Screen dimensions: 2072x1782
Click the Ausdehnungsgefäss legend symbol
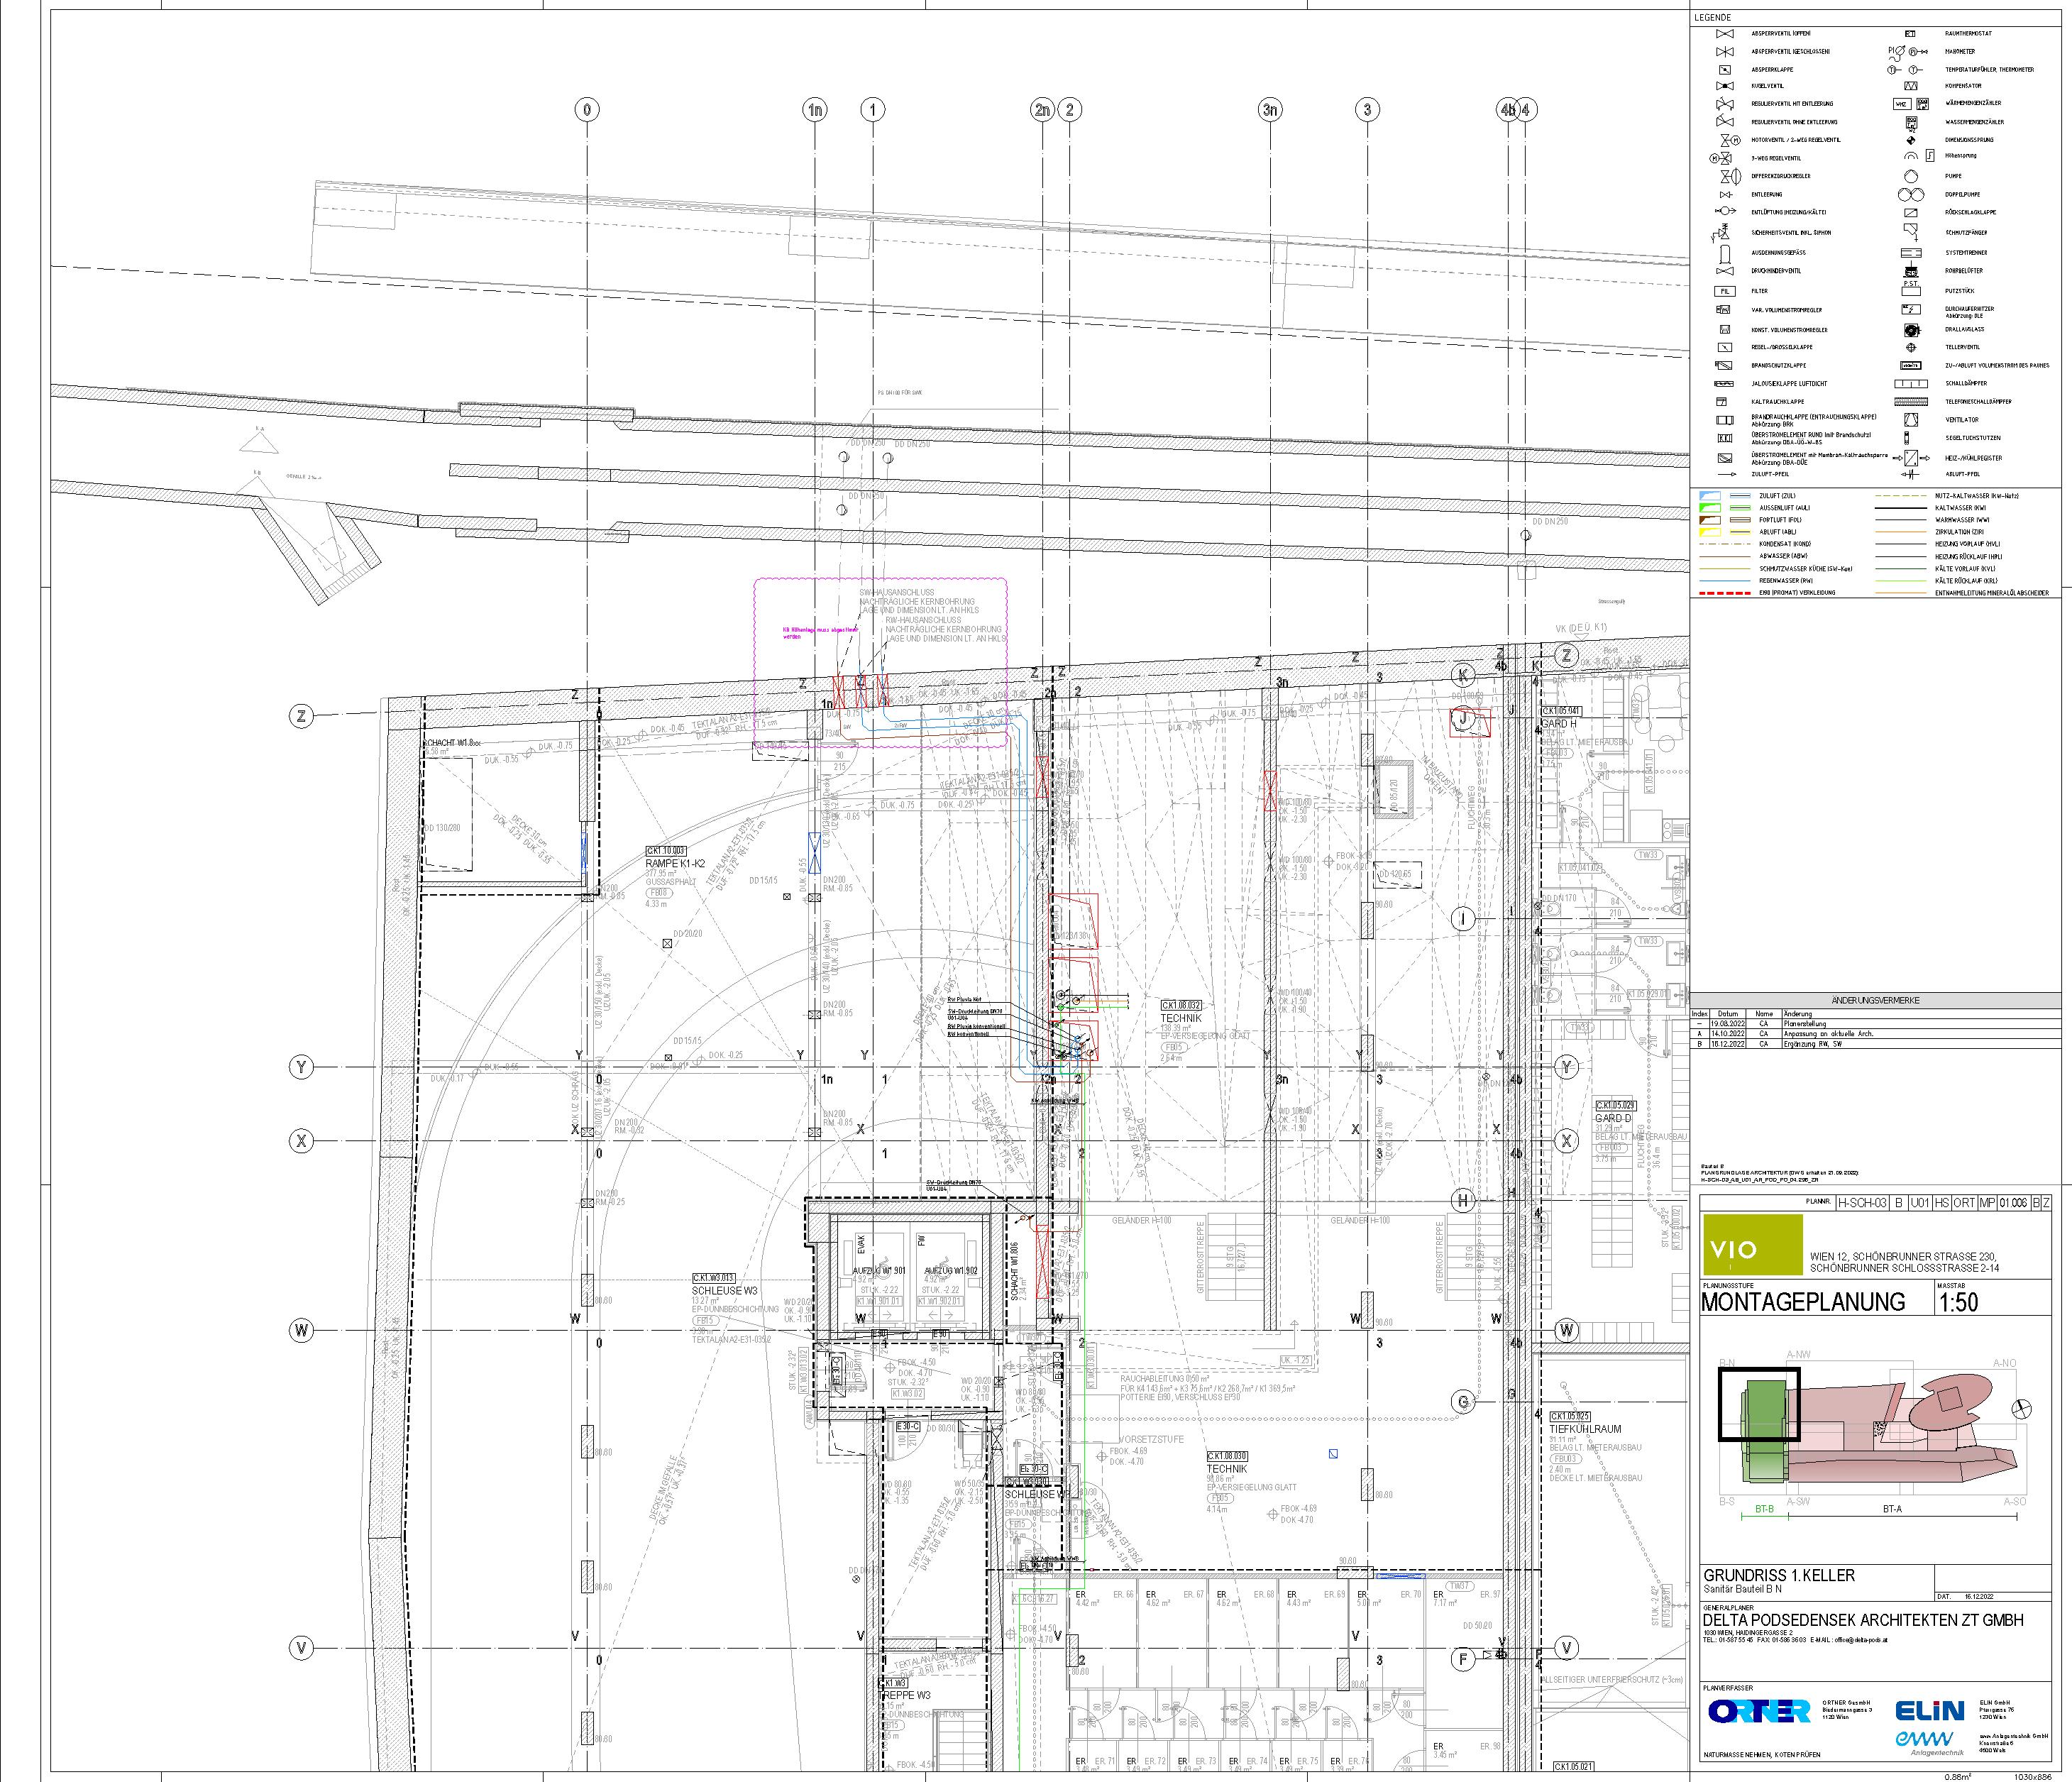click(1724, 253)
